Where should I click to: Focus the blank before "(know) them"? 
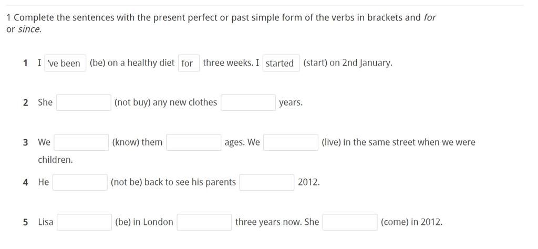(x=81, y=142)
